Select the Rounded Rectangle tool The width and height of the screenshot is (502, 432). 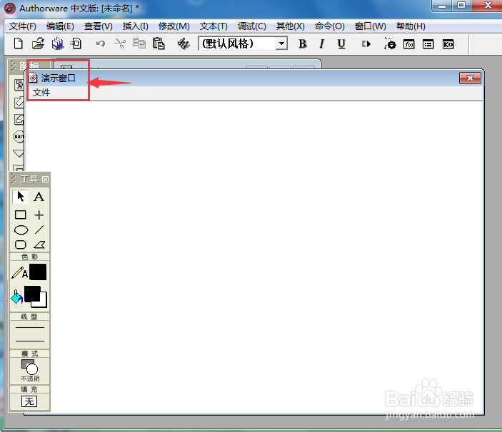pos(21,245)
